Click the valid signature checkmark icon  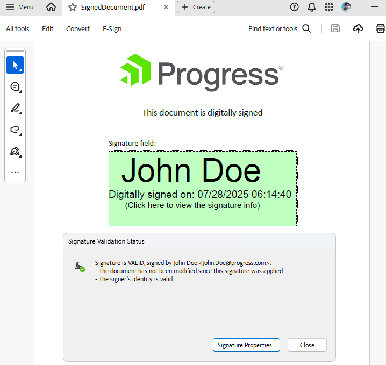tap(80, 267)
